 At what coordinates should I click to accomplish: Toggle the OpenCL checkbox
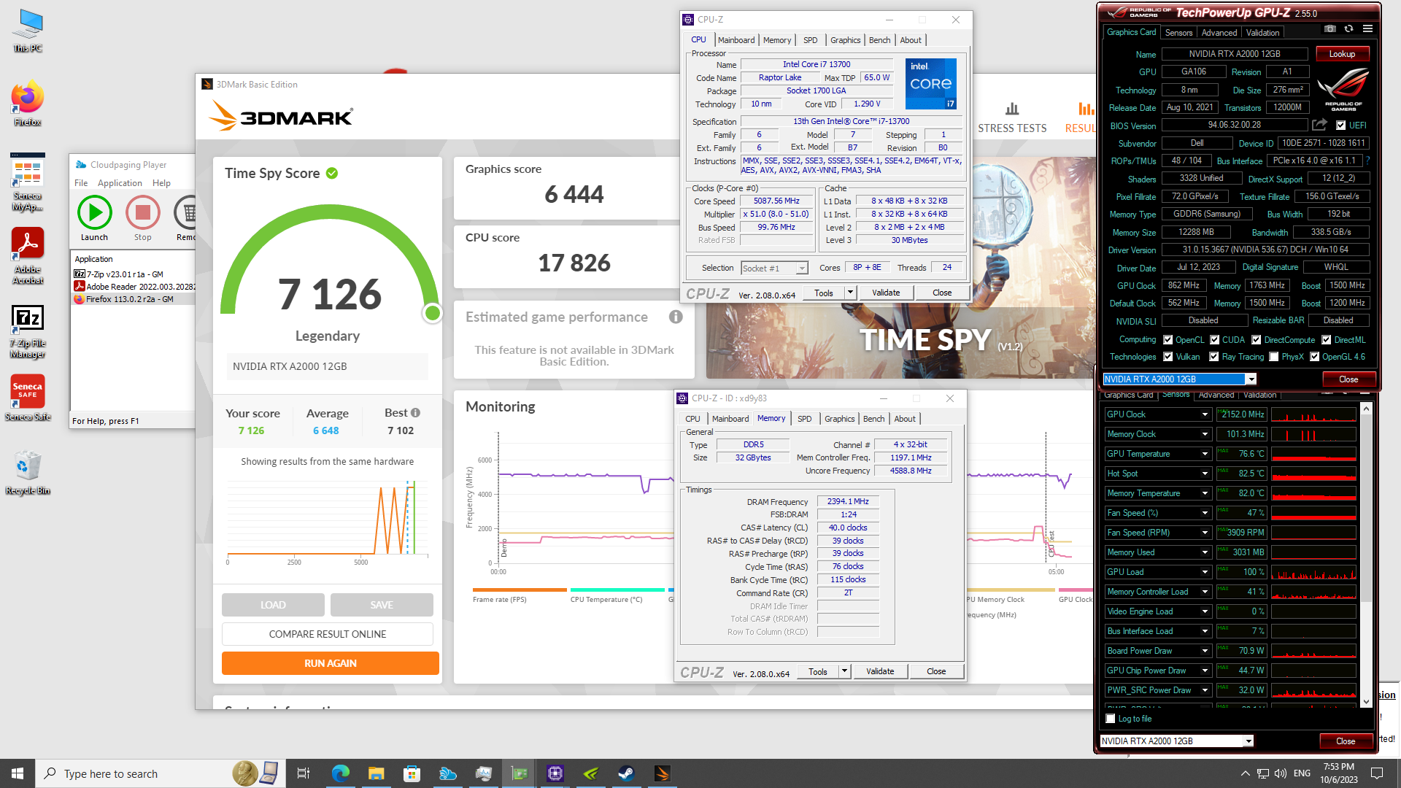pos(1168,340)
